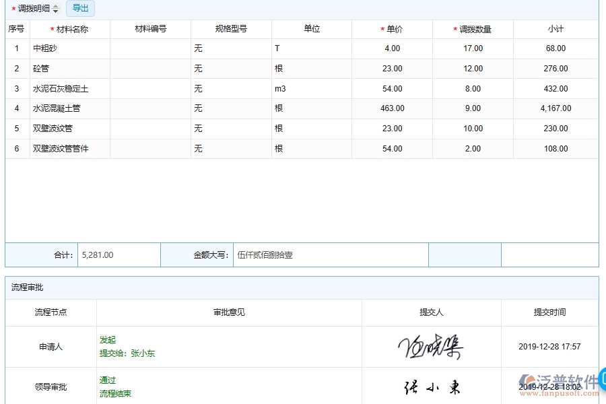The image size is (606, 404).
Task: Click the 通过 approval link
Action: (106, 380)
